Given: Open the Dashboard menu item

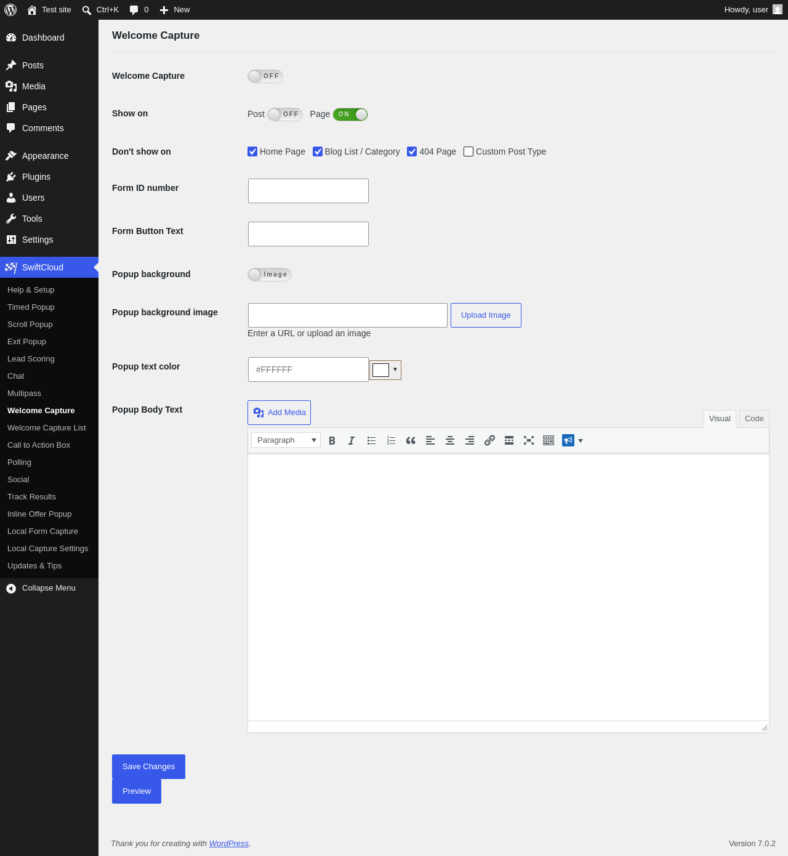Looking at the screenshot, I should pyautogui.click(x=49, y=38).
